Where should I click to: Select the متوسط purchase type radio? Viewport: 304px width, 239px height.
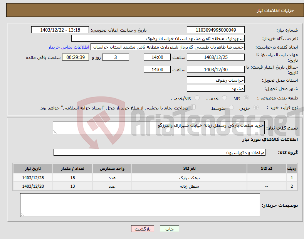pyautogui.click(x=231, y=108)
